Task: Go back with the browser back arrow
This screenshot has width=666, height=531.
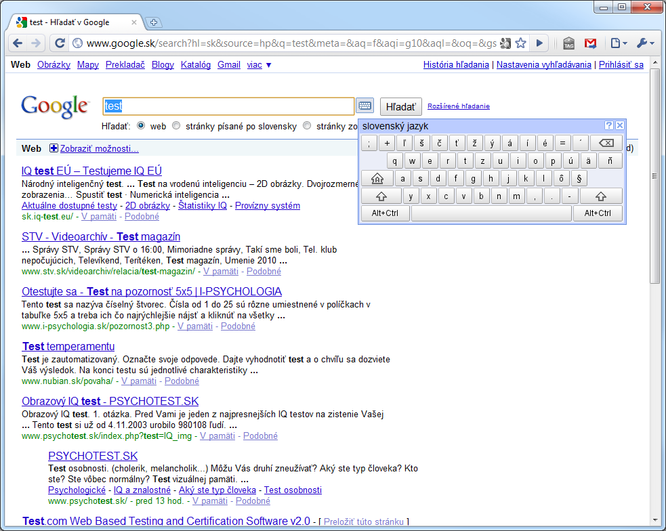Action: coord(18,43)
